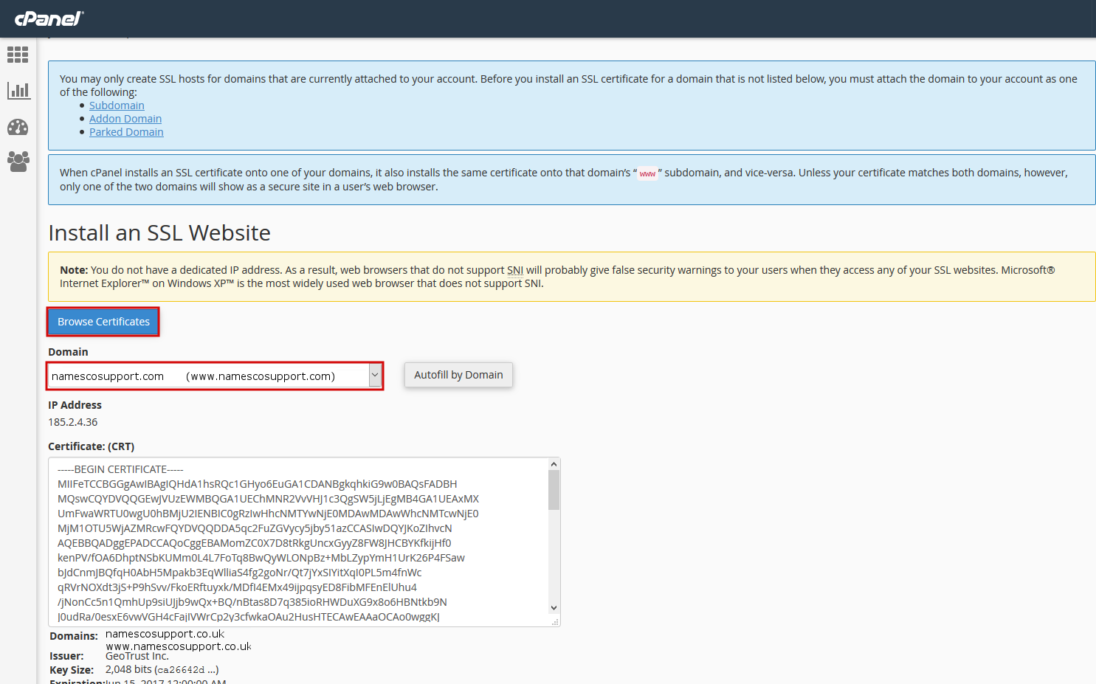Click the certificate box scroll up arrow

click(554, 464)
